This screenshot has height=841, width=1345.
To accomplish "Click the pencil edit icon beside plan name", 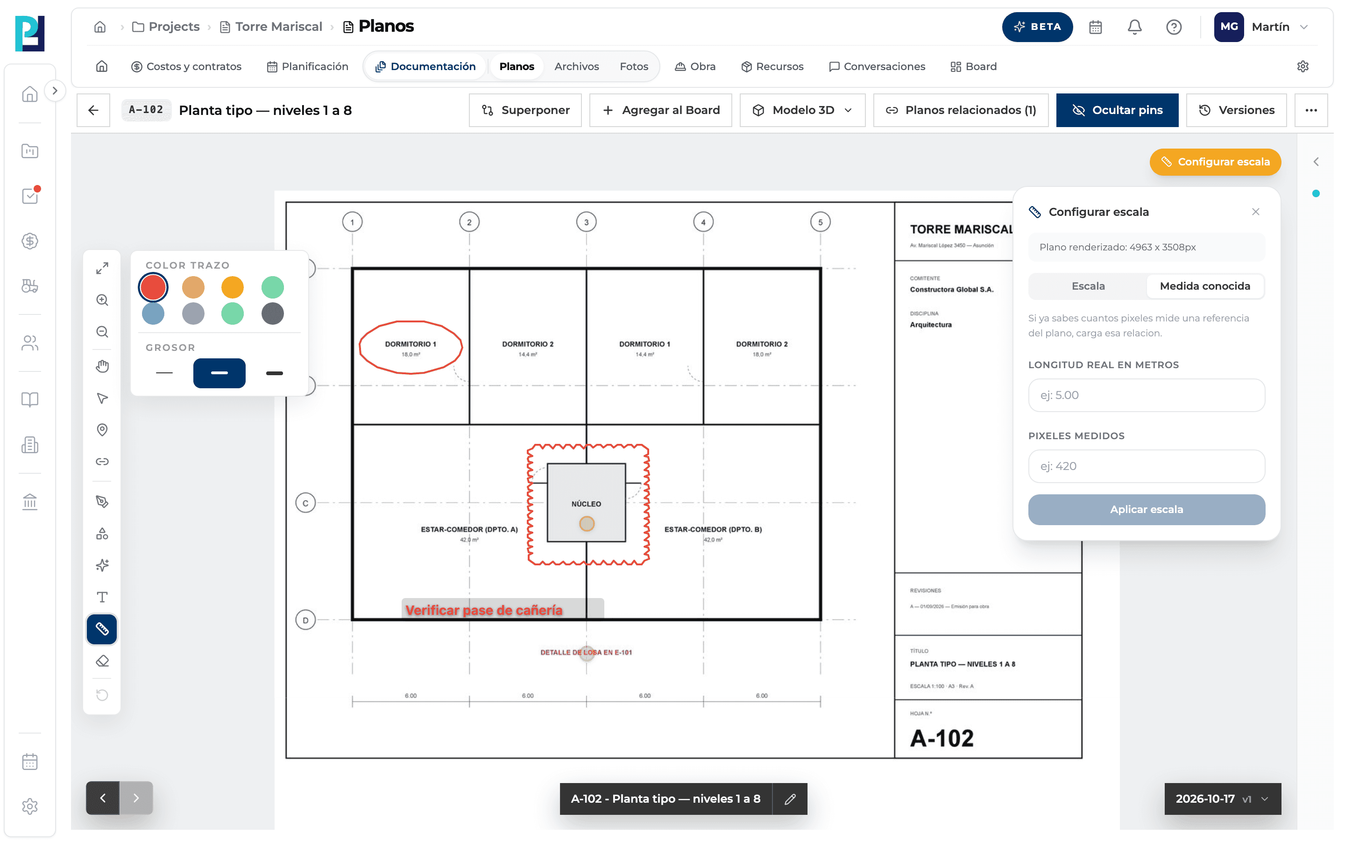I will pos(790,799).
